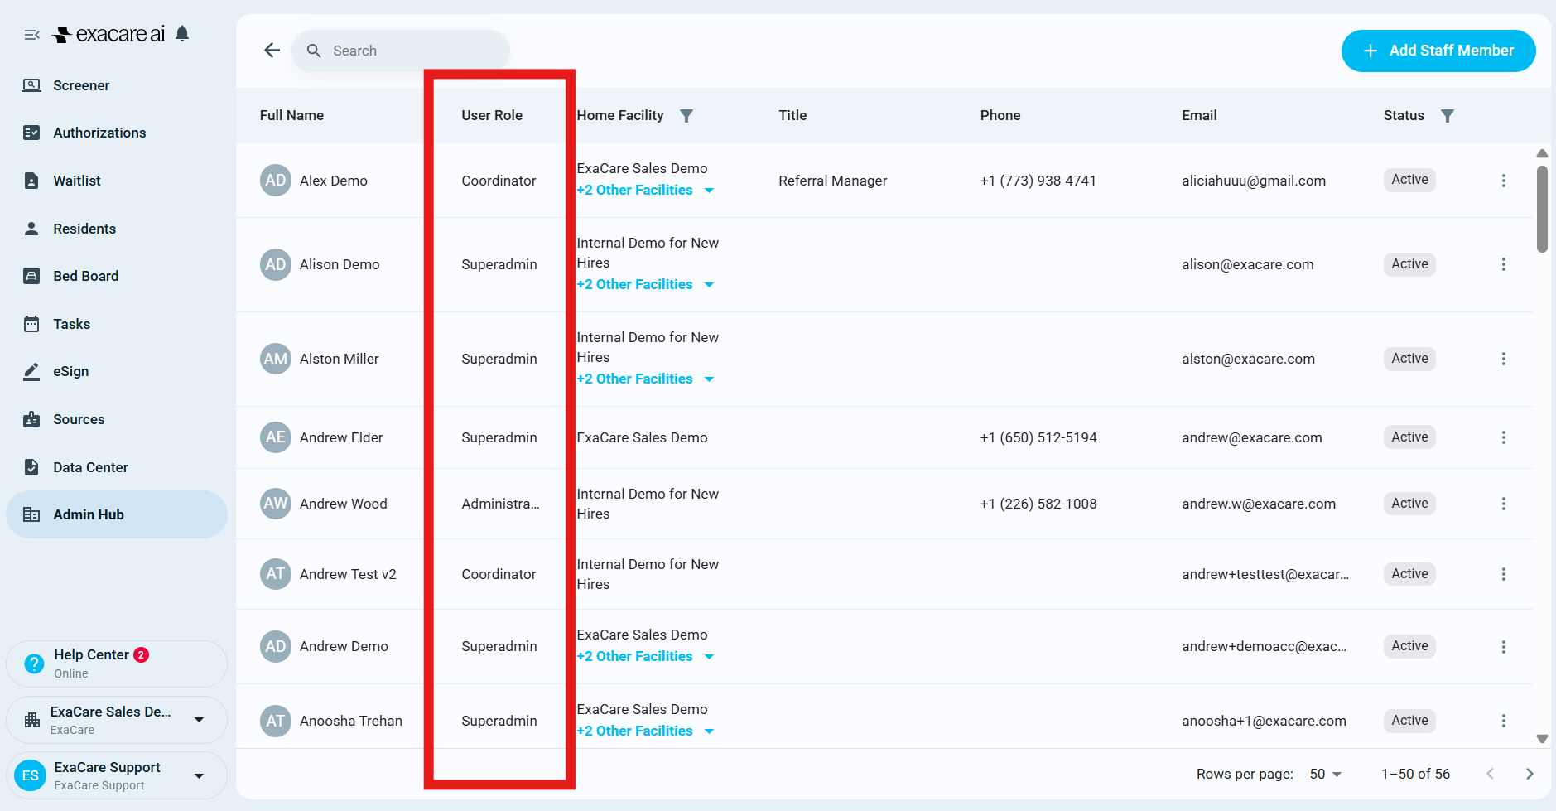Screen dimensions: 1556x811
Task: Click the search magnifier icon
Action: (314, 51)
